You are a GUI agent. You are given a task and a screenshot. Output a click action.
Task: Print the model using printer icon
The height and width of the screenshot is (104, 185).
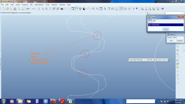pos(15,9)
